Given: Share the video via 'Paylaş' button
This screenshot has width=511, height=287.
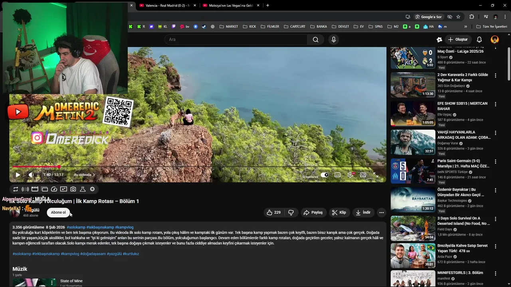Looking at the screenshot, I should (313, 212).
